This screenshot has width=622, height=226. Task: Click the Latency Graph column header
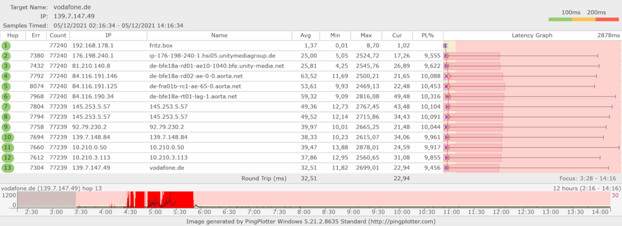coord(532,35)
